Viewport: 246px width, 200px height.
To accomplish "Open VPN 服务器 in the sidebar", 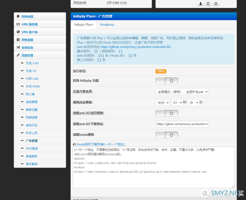I will tap(30, 24).
